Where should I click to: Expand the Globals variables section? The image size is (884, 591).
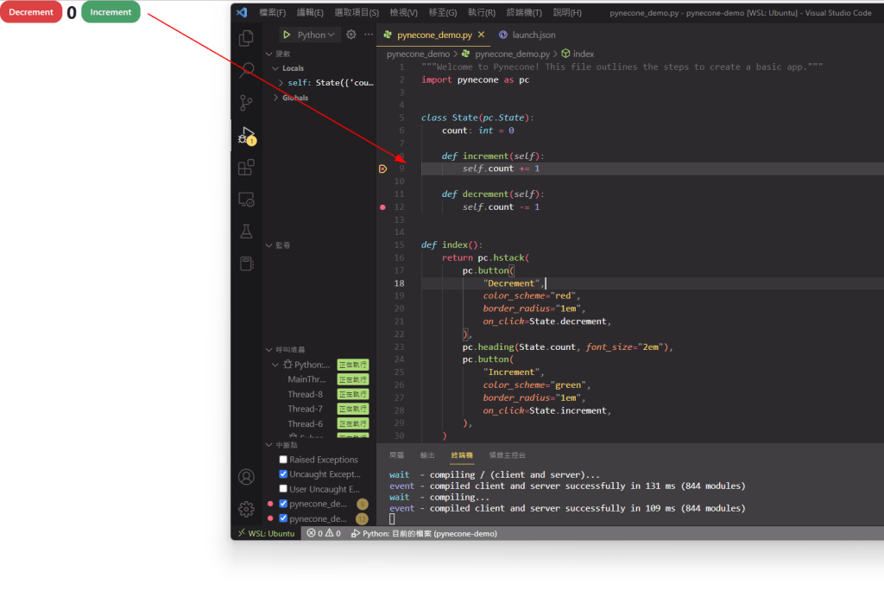pos(275,98)
